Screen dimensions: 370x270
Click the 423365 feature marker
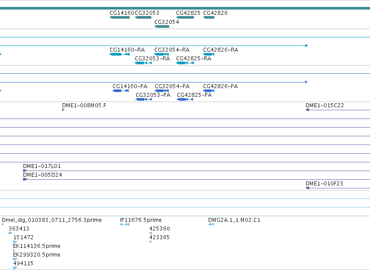point(150,242)
